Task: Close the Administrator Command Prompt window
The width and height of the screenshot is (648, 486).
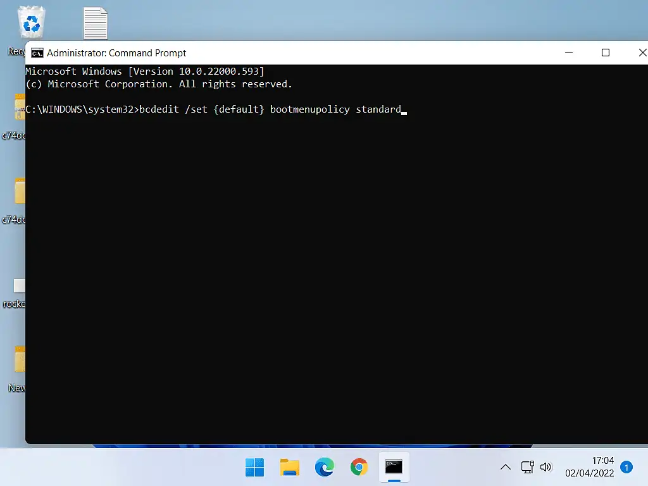Action: tap(640, 53)
